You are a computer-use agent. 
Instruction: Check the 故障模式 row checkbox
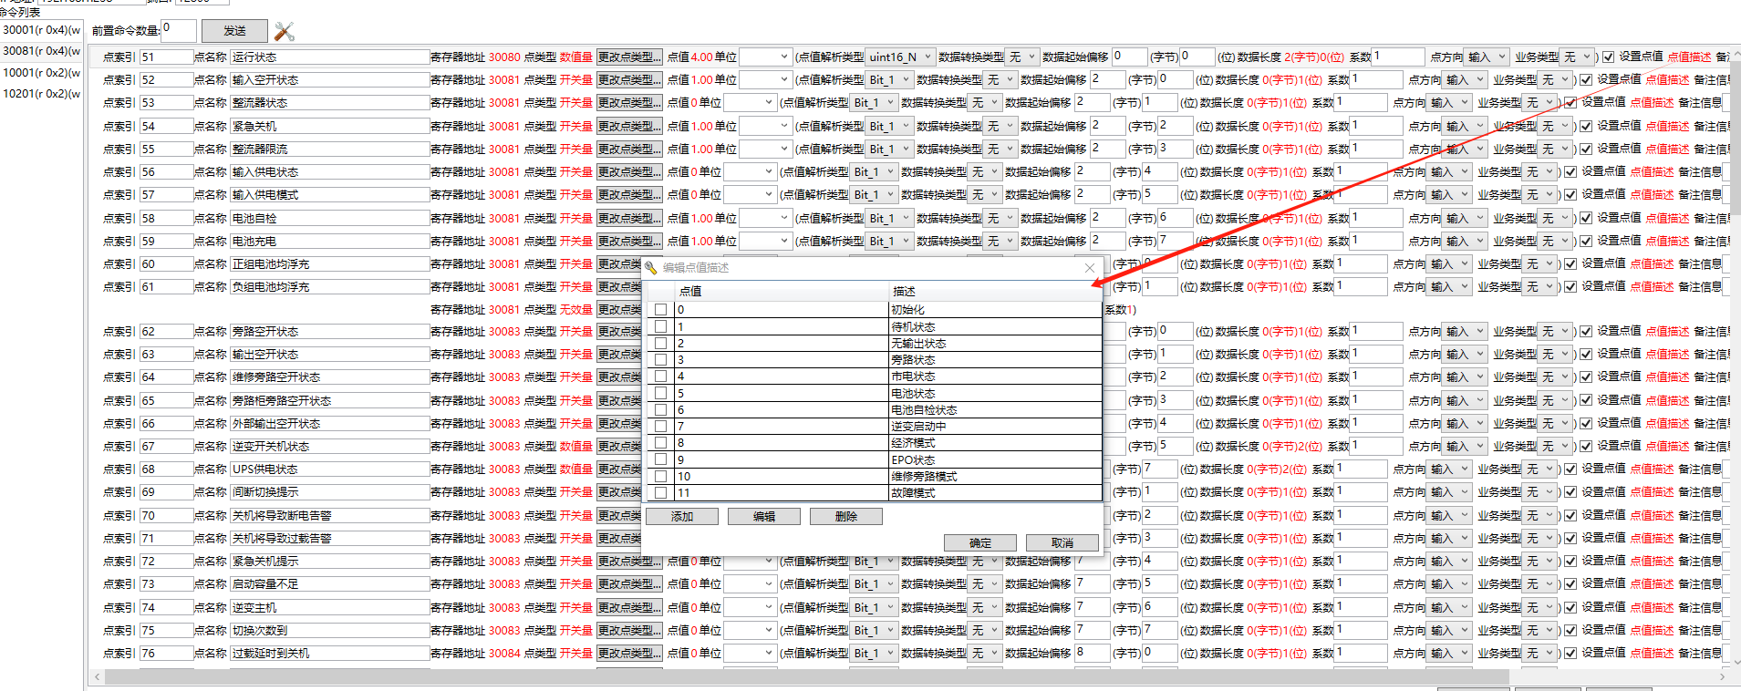click(x=660, y=492)
